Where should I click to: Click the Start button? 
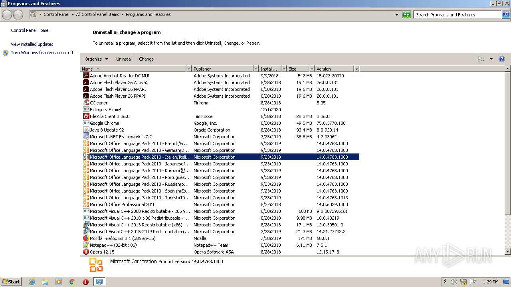click(x=11, y=281)
